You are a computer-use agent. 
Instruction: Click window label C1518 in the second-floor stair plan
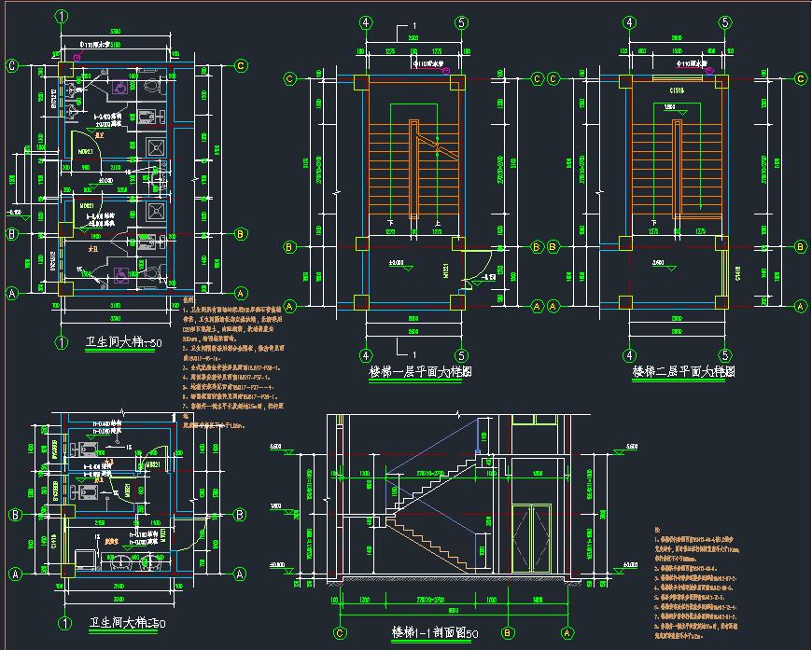pos(677,90)
